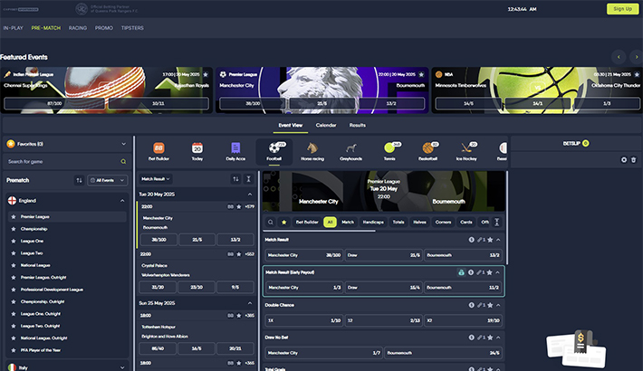Click collapse-all icon next to Match Result dropdown
This screenshot has height=371, width=643.
248,179
